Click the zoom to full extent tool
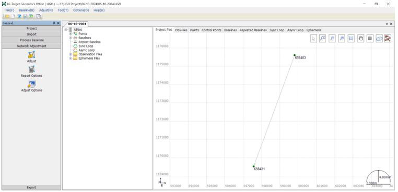The height and width of the screenshot is (192, 398). 351,38
